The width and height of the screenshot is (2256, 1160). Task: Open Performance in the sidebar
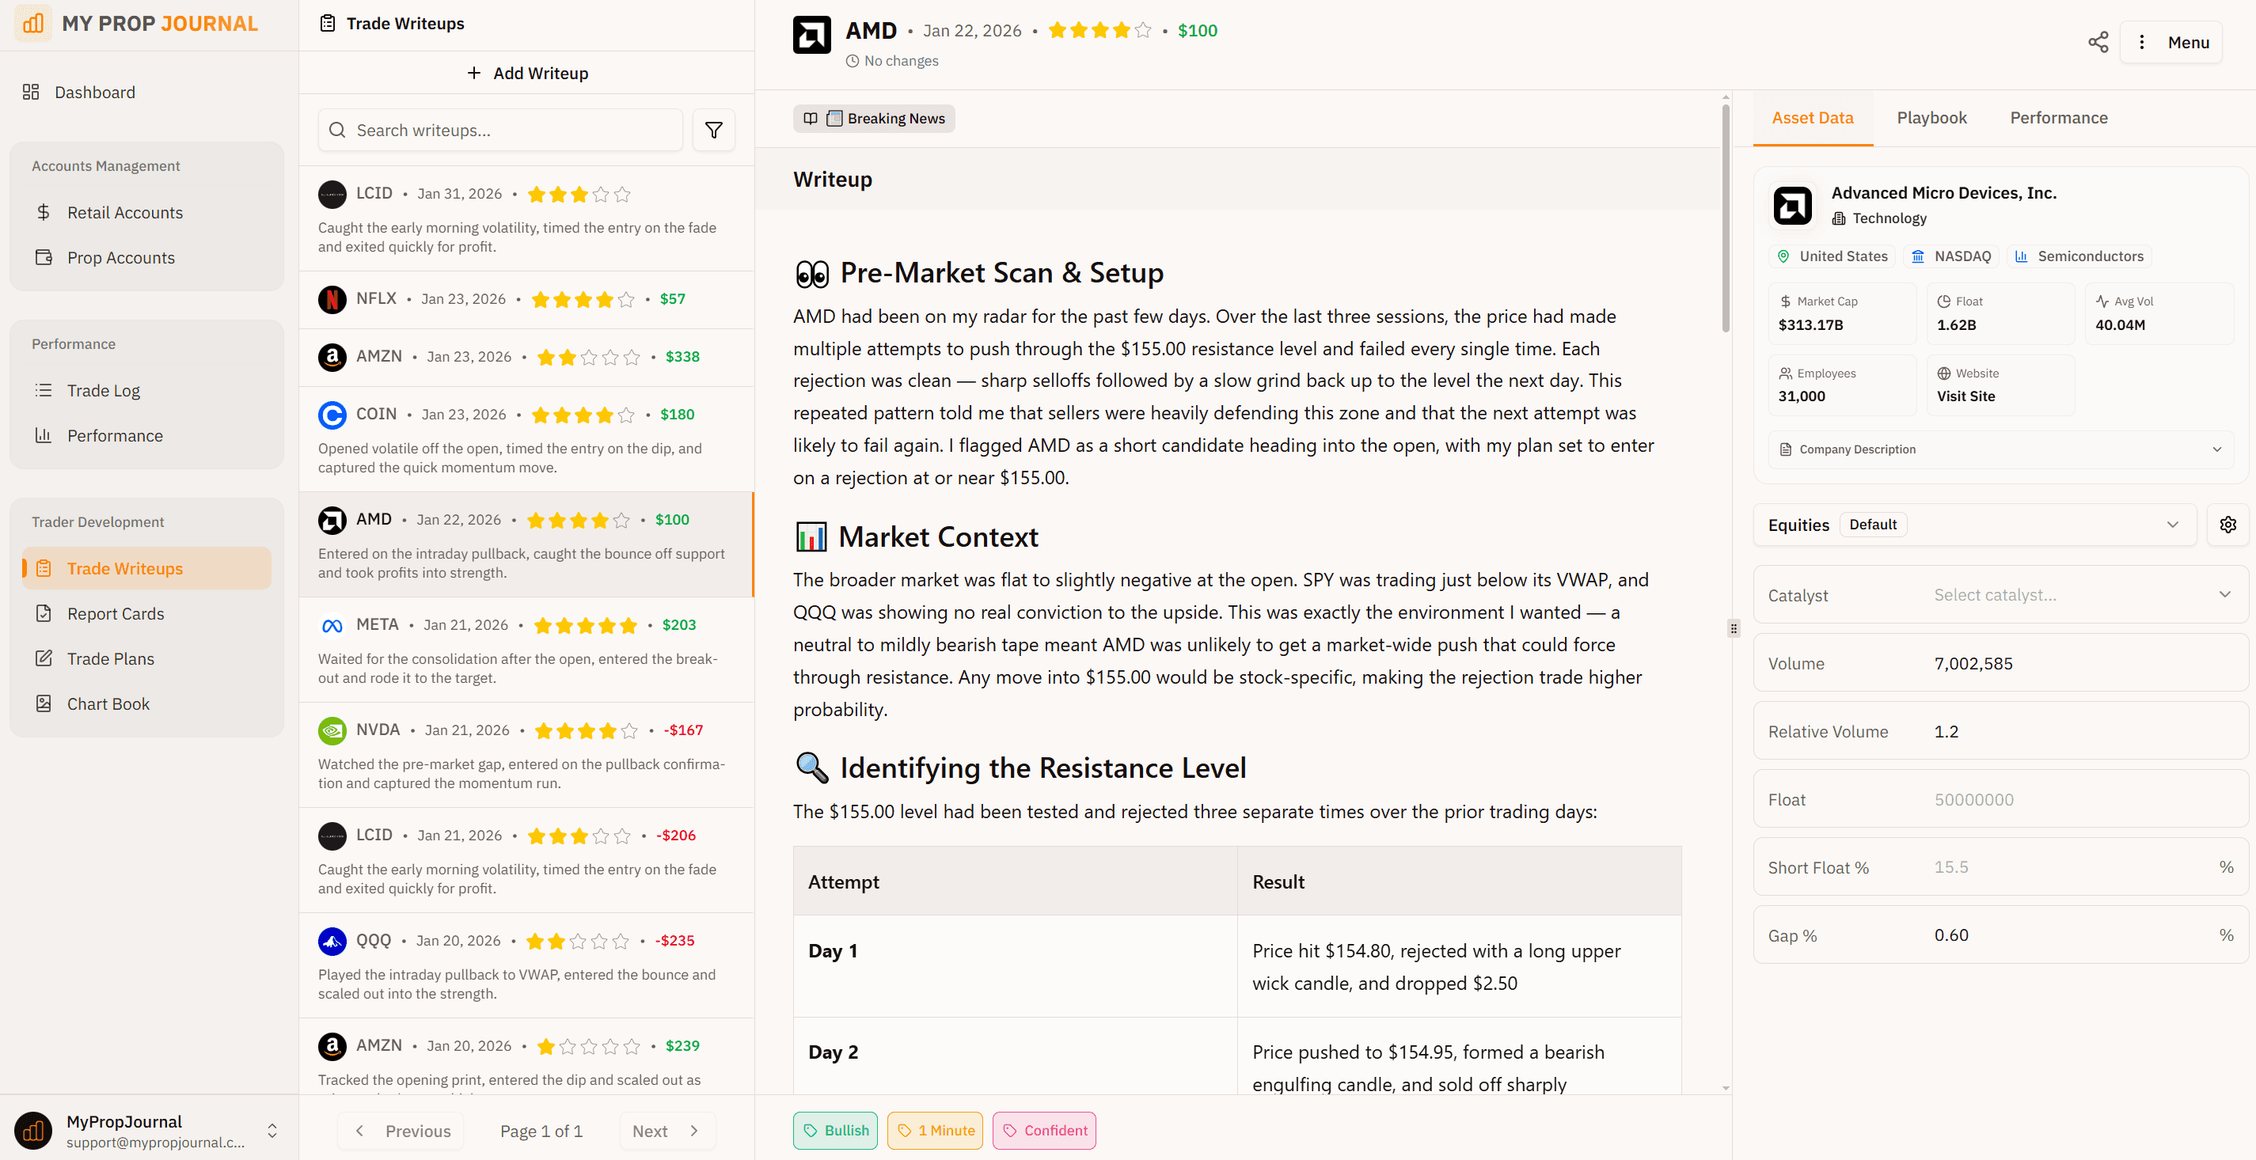147,435
